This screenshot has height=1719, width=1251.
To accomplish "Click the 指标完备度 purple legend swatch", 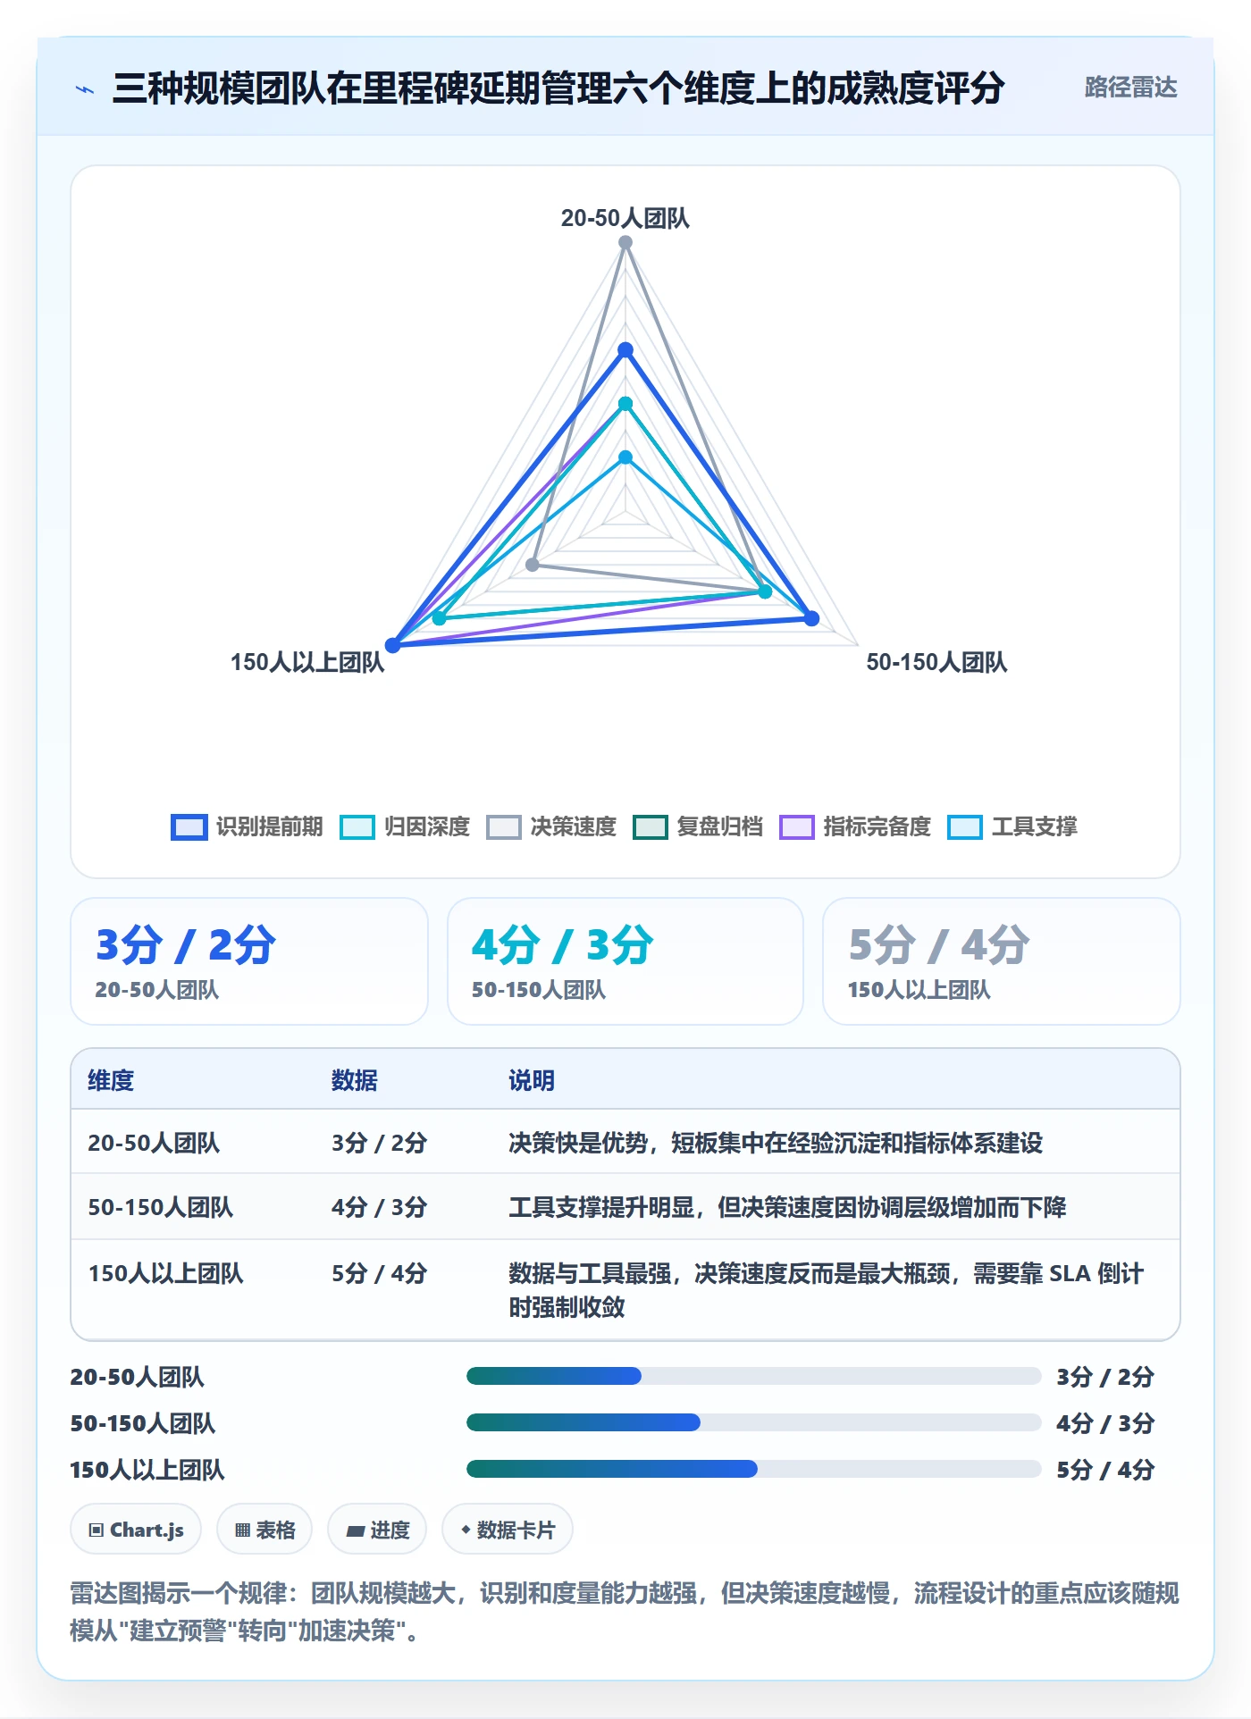I will 797,827.
